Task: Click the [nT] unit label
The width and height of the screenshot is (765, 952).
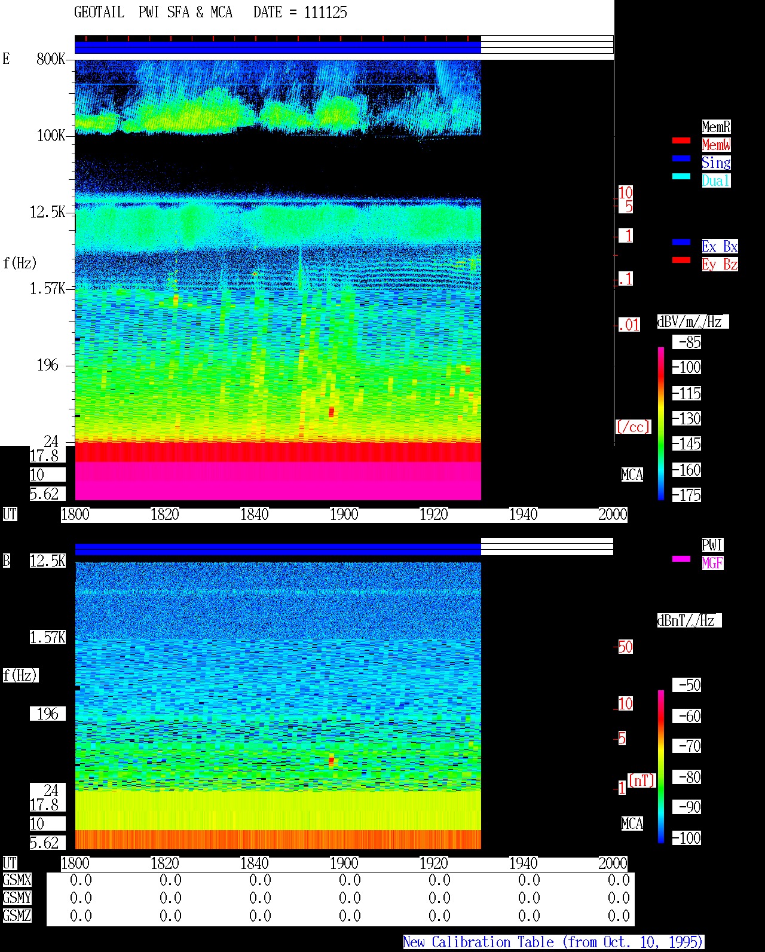Action: pyautogui.click(x=641, y=781)
